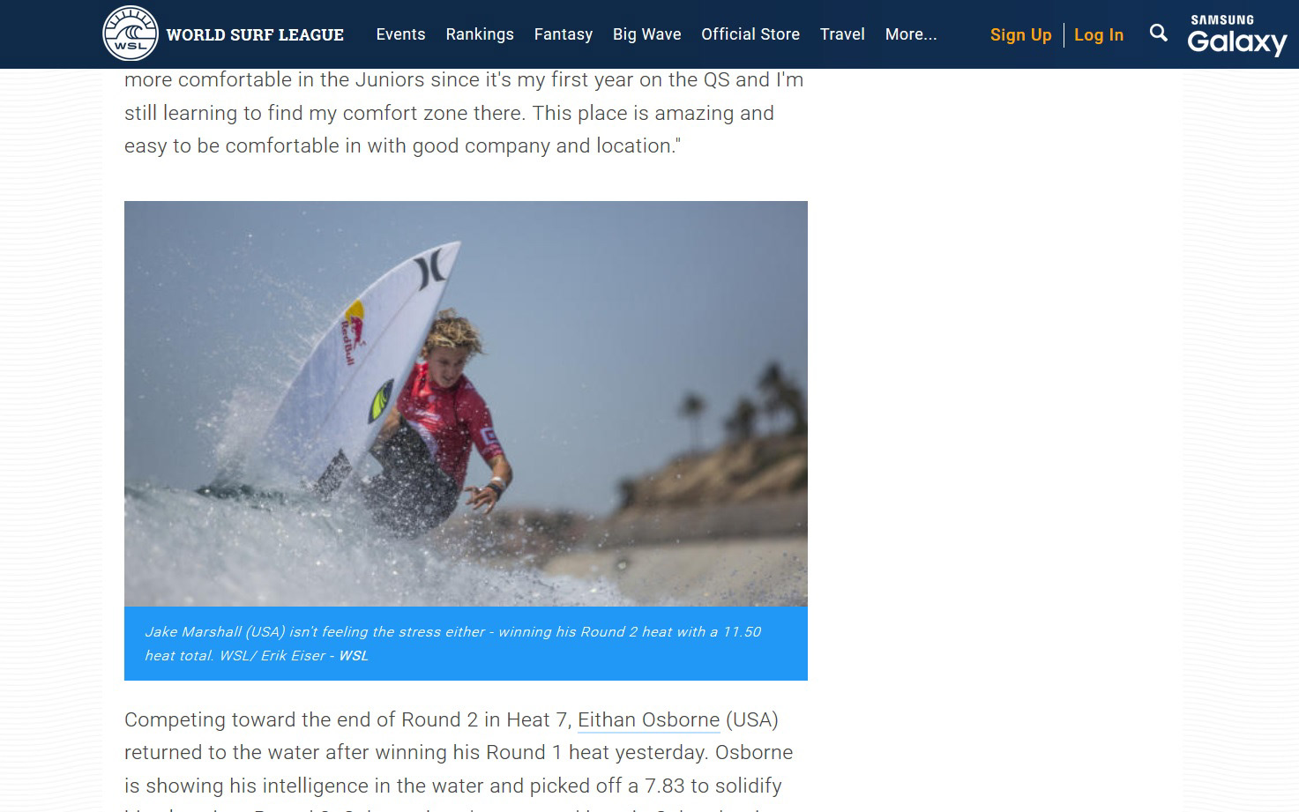
Task: Open the Travel page
Action: [x=842, y=34]
